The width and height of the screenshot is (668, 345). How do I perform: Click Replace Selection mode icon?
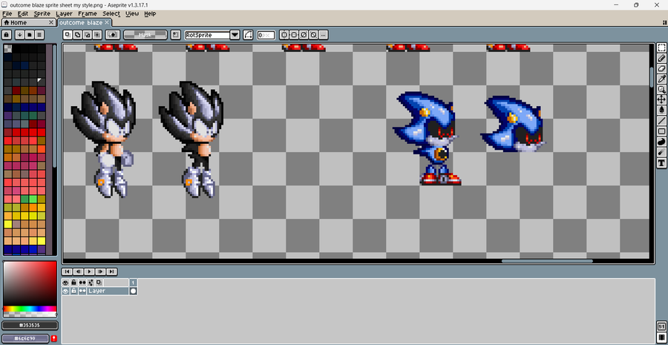[68, 35]
